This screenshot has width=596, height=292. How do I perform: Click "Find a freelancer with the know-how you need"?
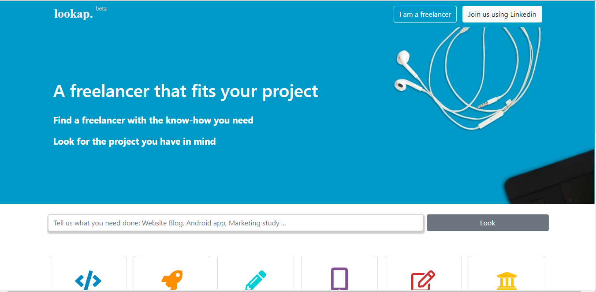coord(153,120)
